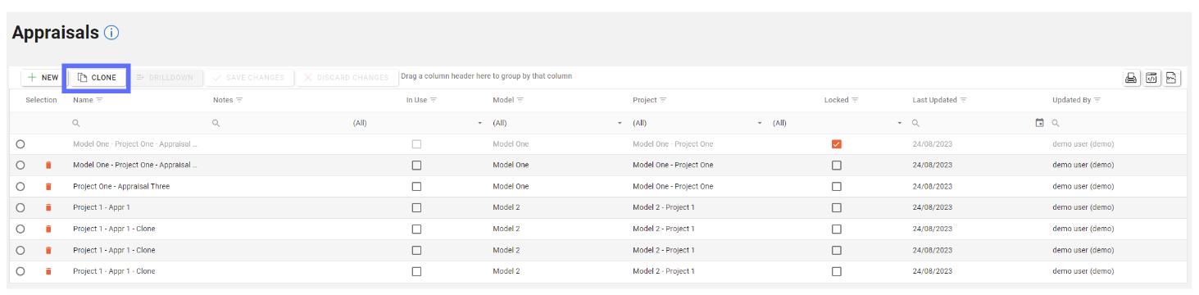Click the NEW button

click(x=43, y=78)
